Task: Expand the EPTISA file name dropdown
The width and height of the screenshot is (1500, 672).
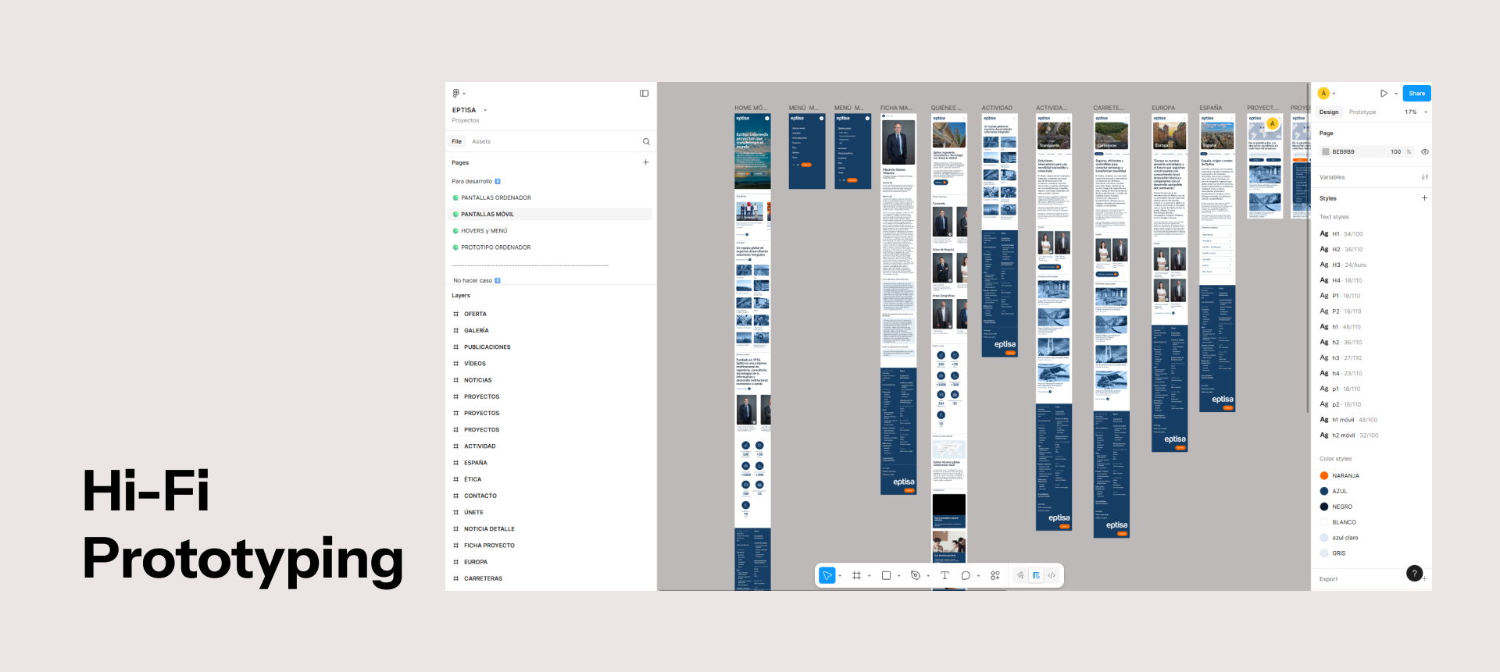Action: tap(485, 110)
